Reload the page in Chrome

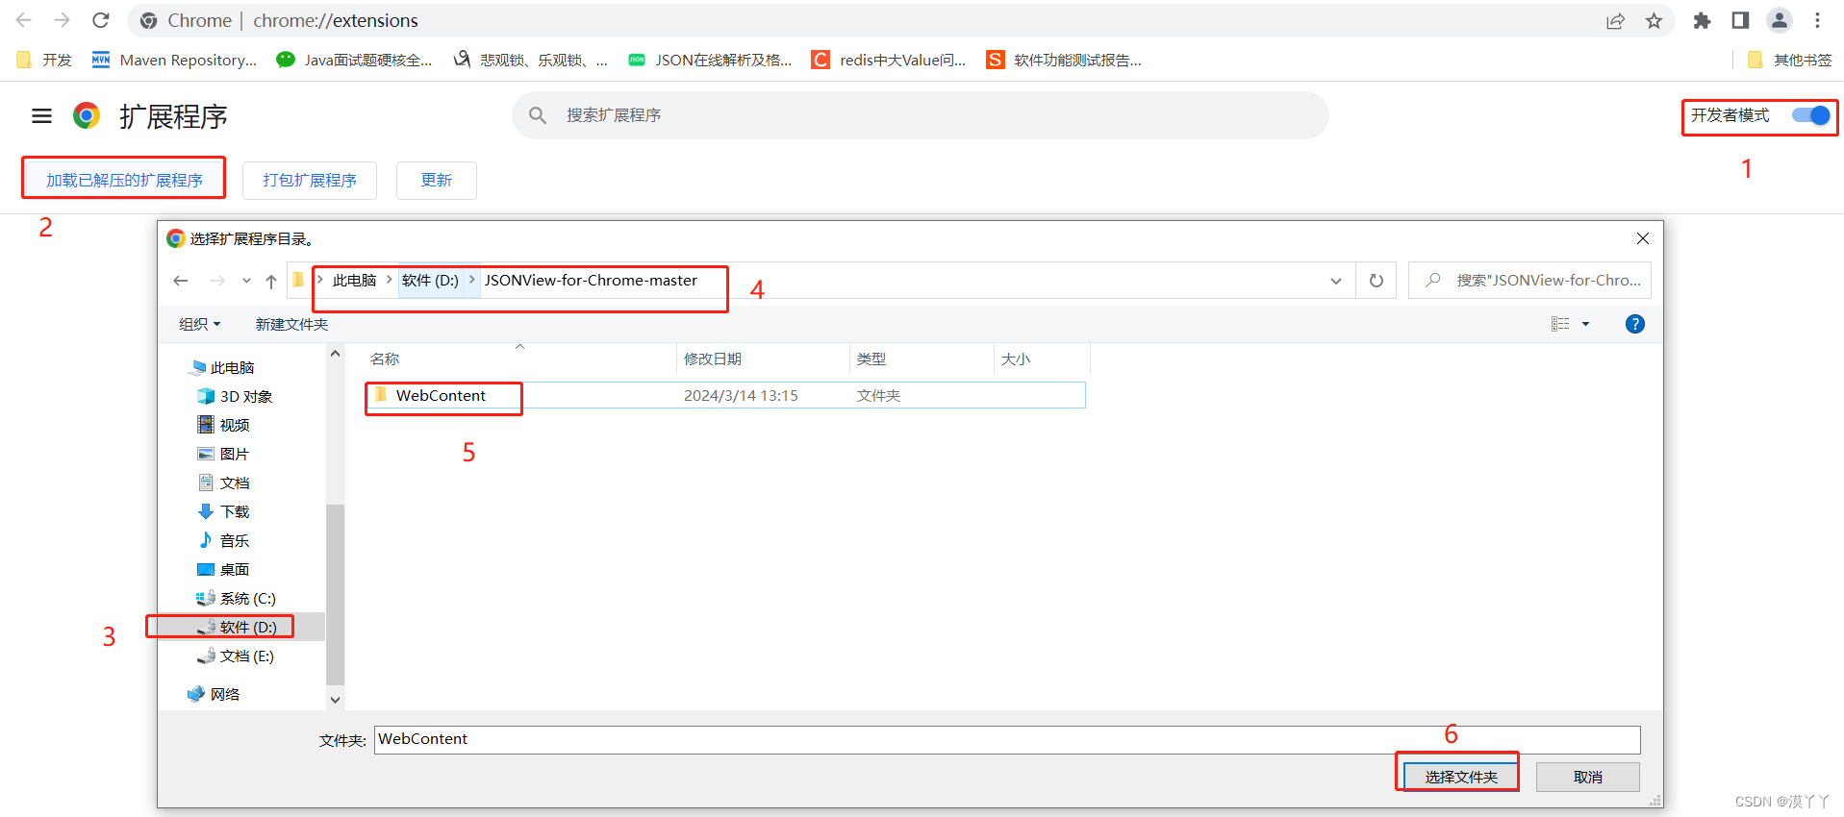coord(101,20)
